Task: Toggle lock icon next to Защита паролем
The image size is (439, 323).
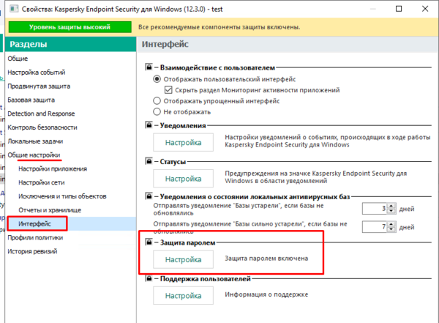Action: [149, 242]
